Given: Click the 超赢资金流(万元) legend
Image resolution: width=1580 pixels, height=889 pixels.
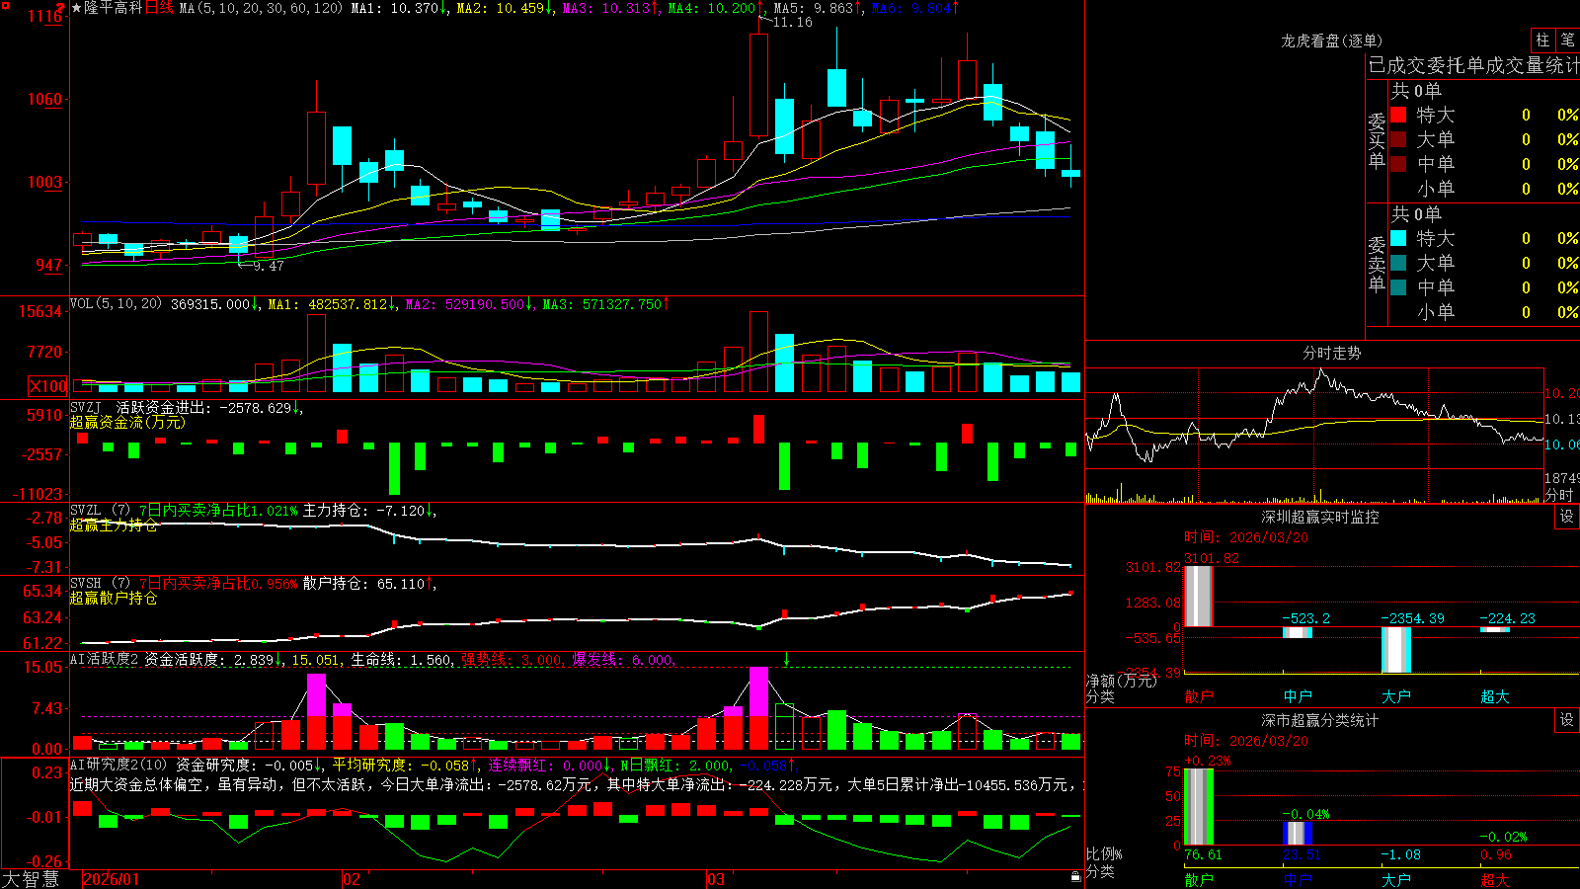Looking at the screenshot, I should [x=127, y=422].
